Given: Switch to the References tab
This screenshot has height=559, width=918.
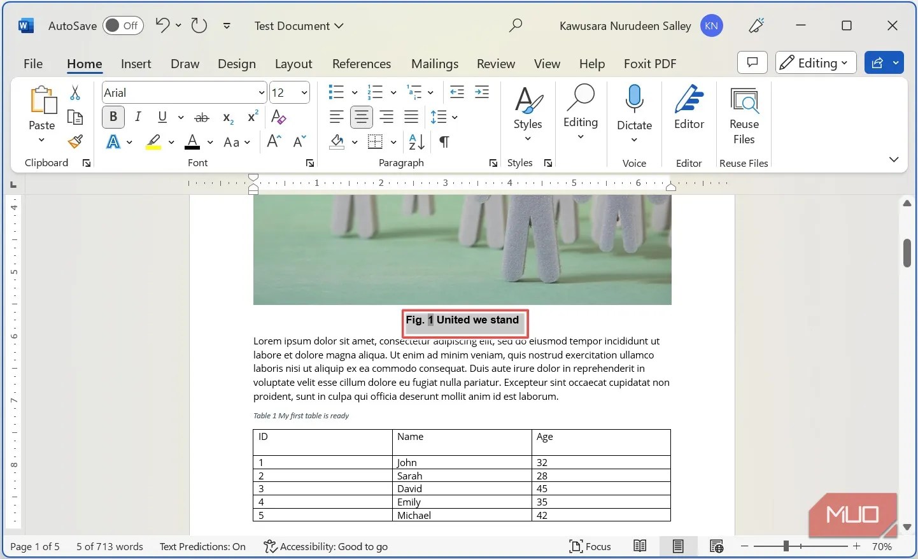Looking at the screenshot, I should (x=362, y=64).
